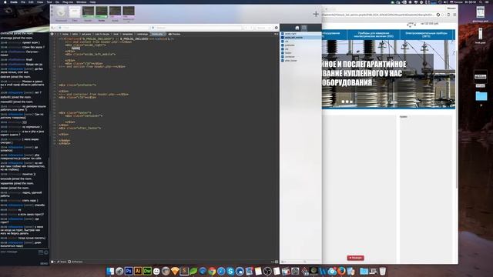Open the Plug-ins menu
The image size is (493, 277).
[68, 2]
